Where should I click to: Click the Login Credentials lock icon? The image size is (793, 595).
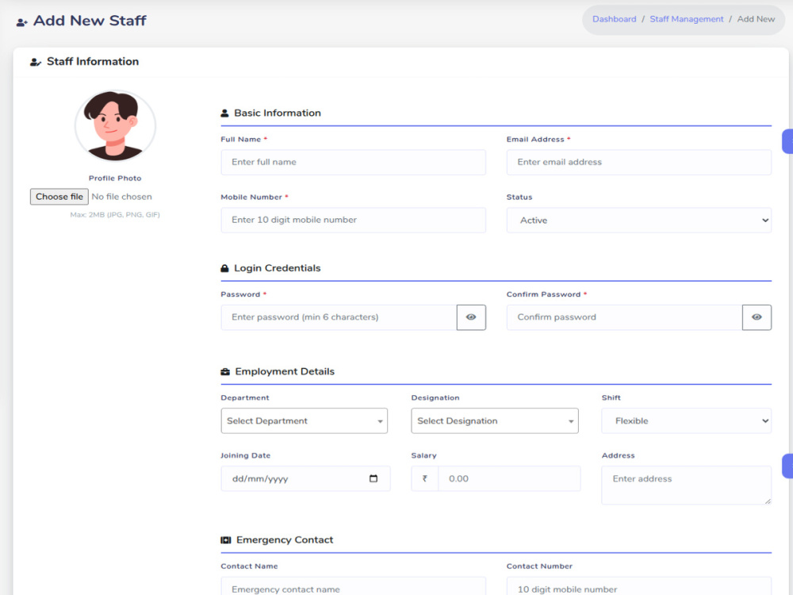pyautogui.click(x=224, y=268)
